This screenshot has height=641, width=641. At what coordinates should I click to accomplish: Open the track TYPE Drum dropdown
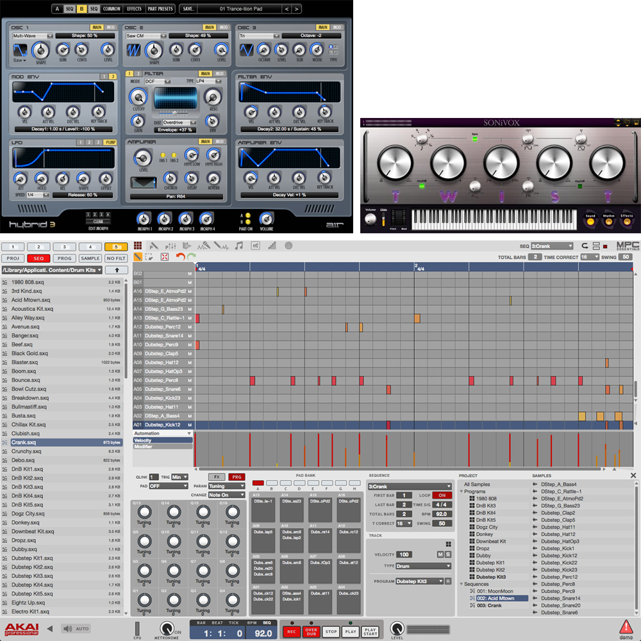[423, 566]
